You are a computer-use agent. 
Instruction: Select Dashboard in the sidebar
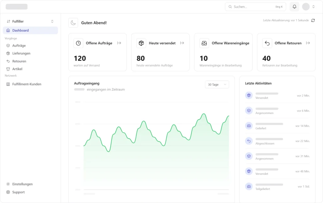pyautogui.click(x=30, y=31)
